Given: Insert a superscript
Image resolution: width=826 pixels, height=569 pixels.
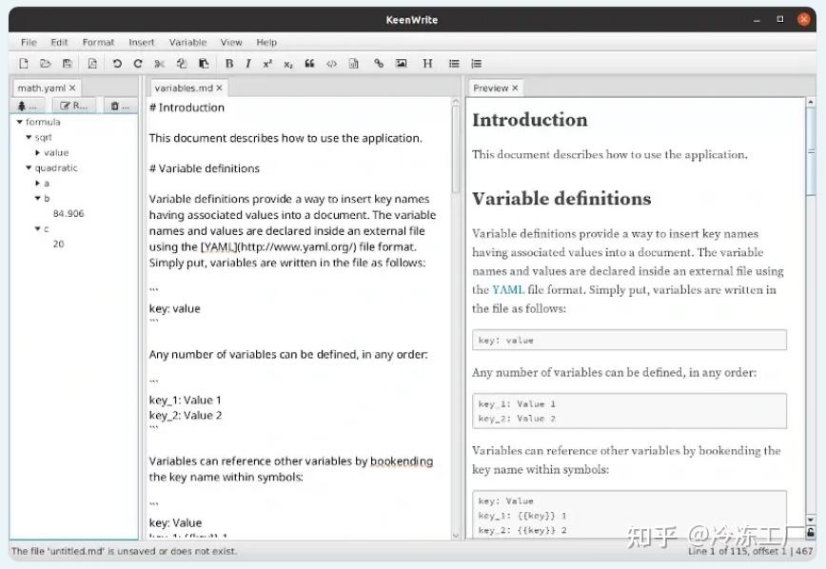Looking at the screenshot, I should [267, 63].
